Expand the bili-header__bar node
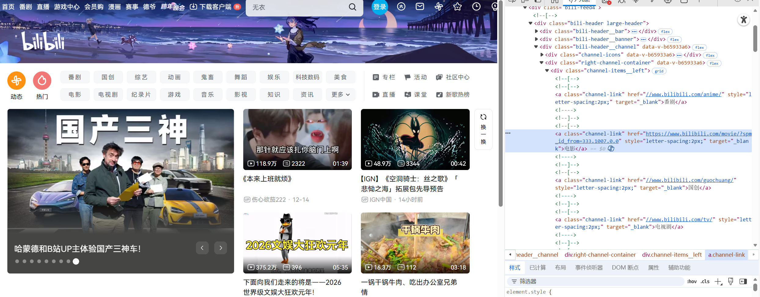The image size is (760, 297). [x=536, y=31]
